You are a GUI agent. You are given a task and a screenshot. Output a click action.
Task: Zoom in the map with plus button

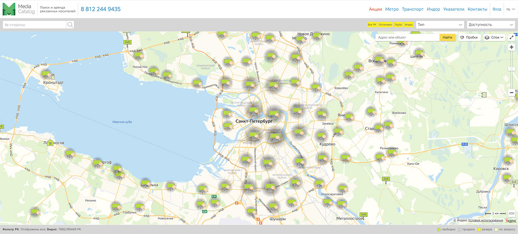pyautogui.click(x=512, y=47)
